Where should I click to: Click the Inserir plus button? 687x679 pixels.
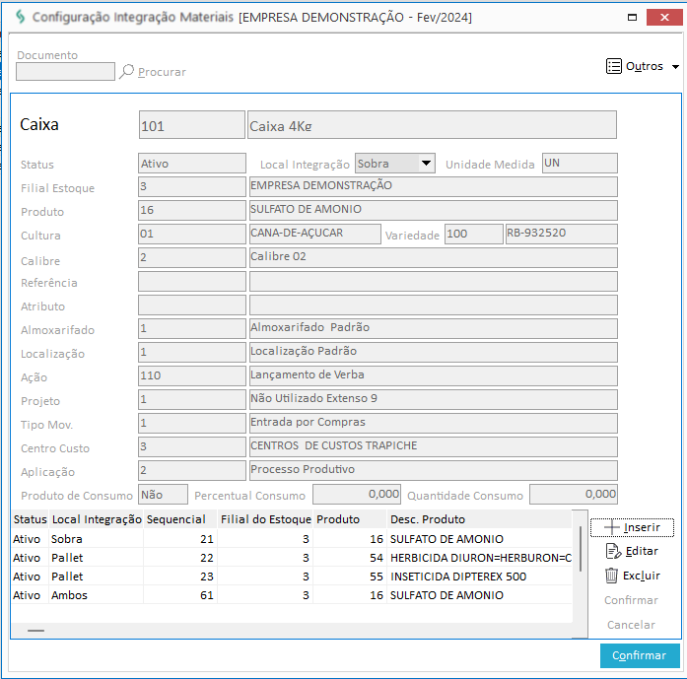click(632, 527)
